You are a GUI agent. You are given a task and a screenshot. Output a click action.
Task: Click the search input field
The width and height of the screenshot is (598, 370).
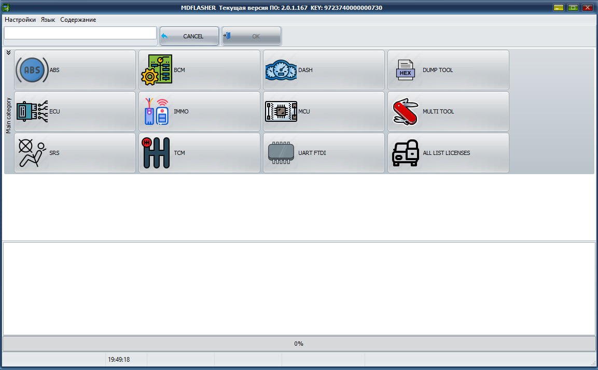(x=80, y=33)
